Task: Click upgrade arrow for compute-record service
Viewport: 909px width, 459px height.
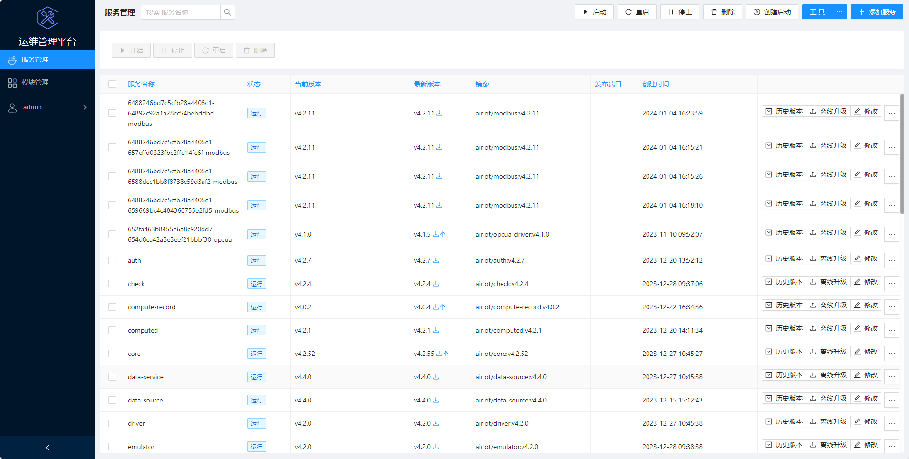Action: [443, 307]
